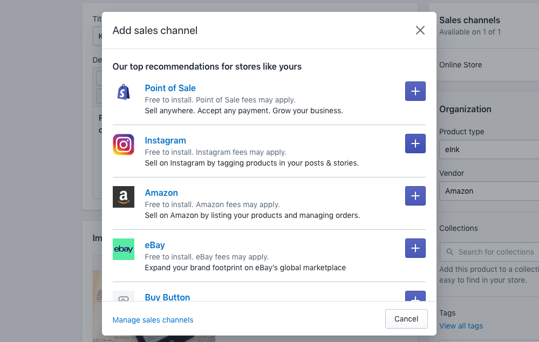Click 'Our top recommendations for stores like yours' heading
The height and width of the screenshot is (342, 539).
[x=207, y=66]
